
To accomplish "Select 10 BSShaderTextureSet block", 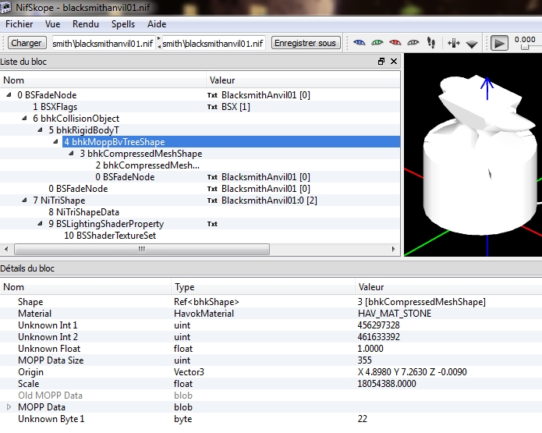I will point(110,236).
